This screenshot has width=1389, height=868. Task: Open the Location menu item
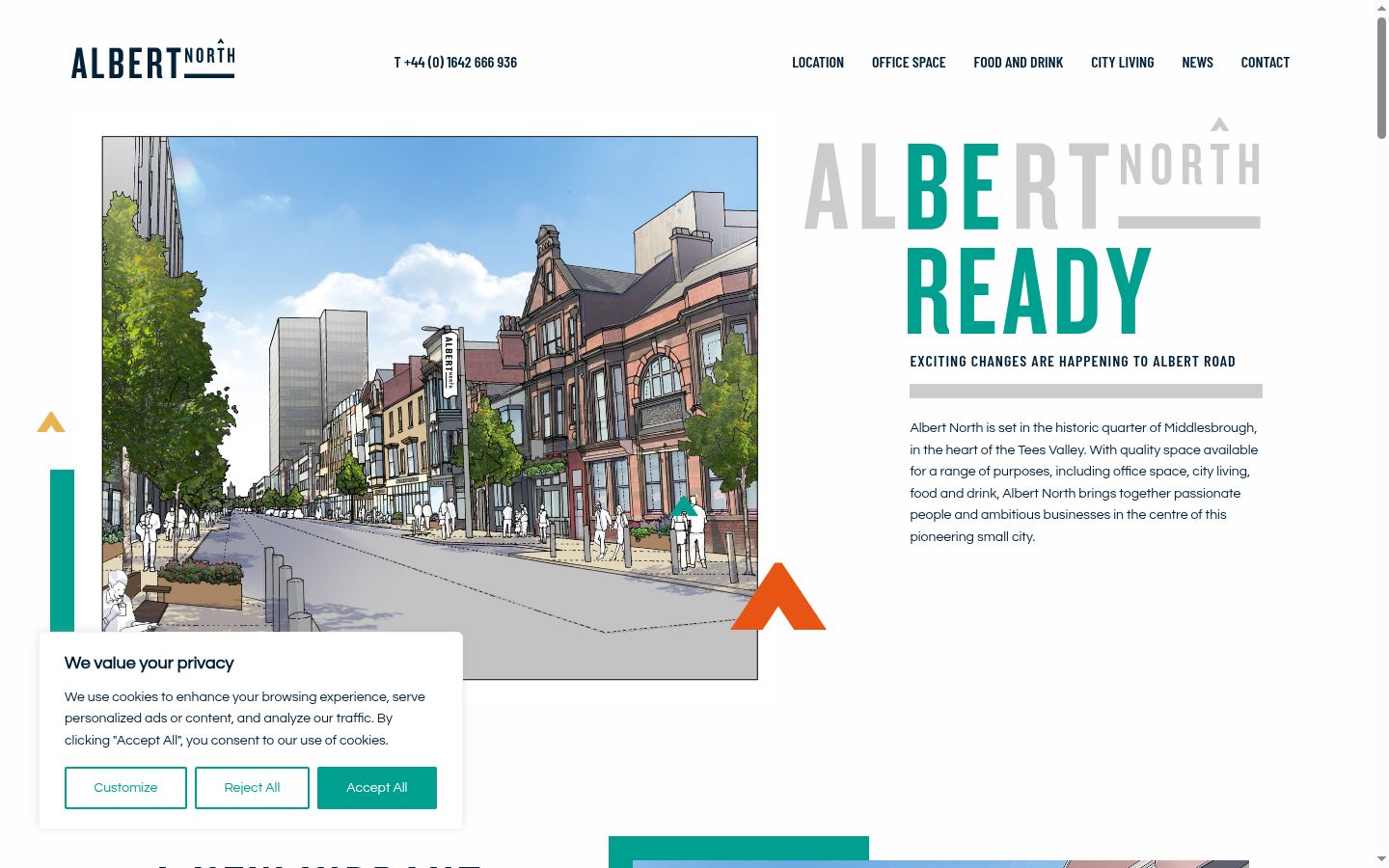[818, 63]
